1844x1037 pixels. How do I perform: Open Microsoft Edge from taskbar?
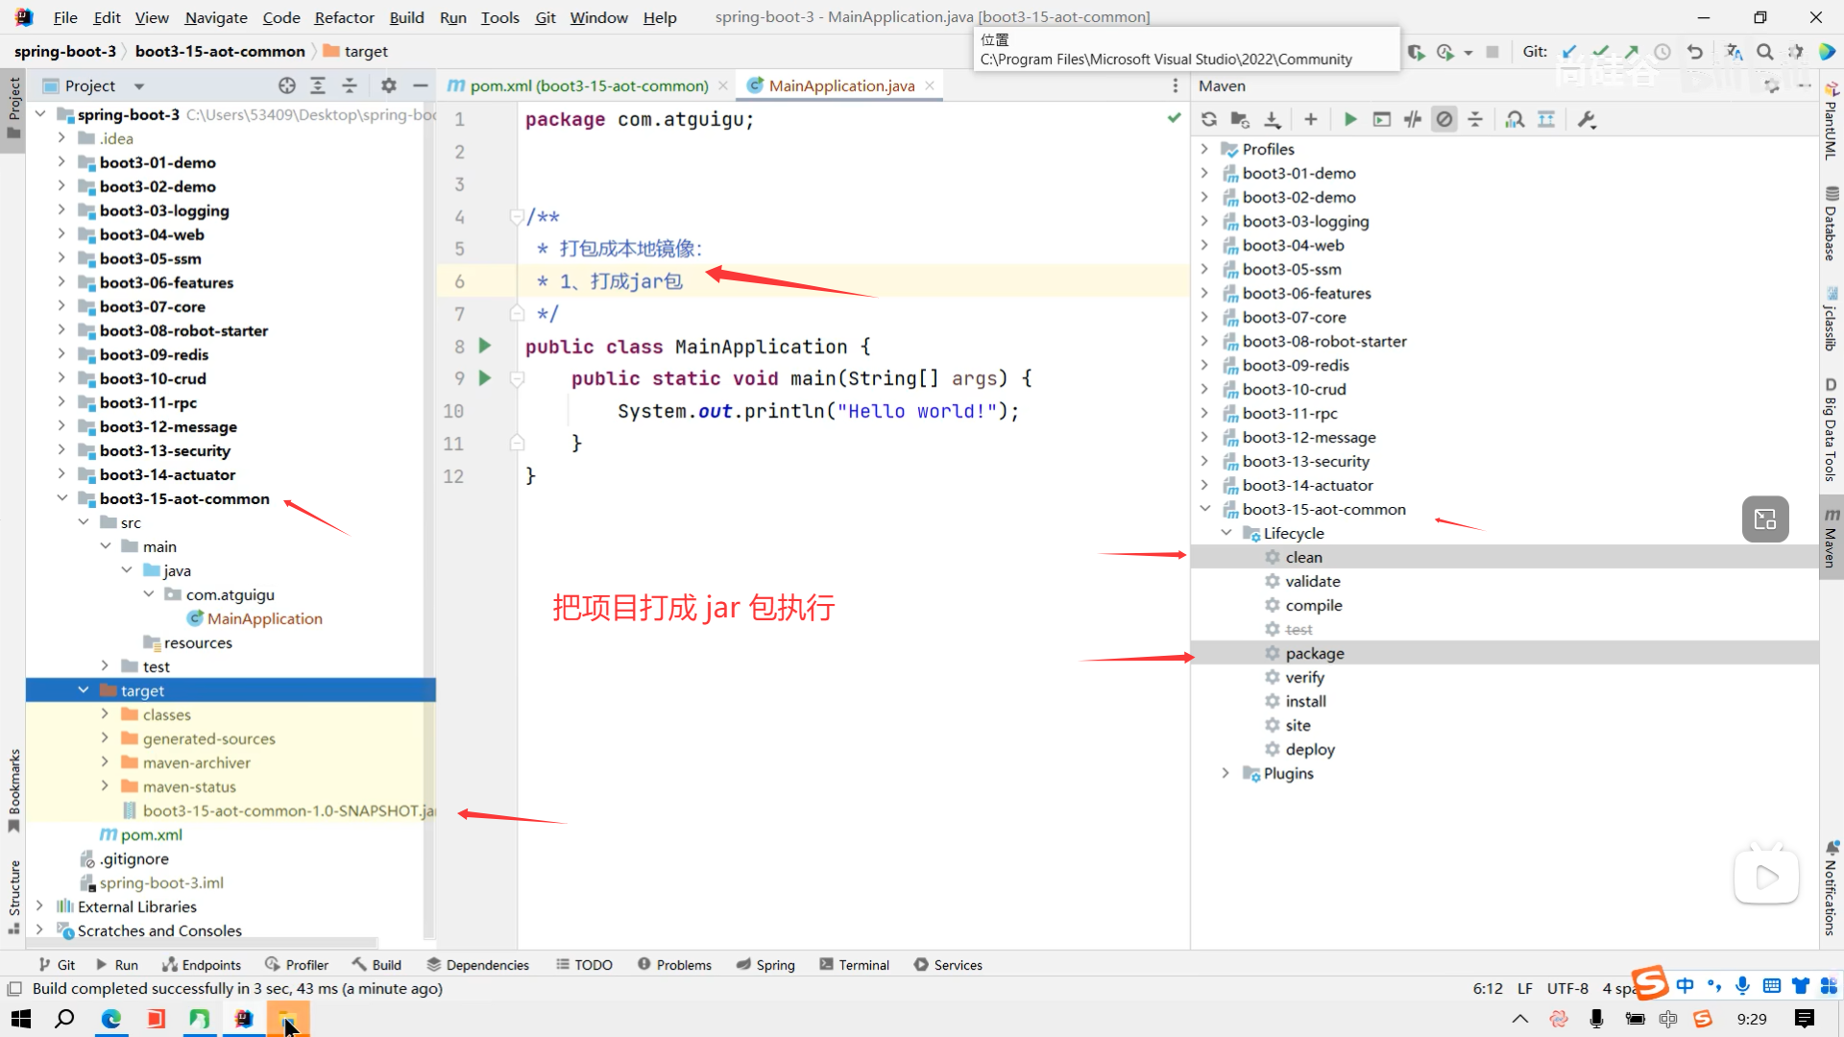[111, 1019]
